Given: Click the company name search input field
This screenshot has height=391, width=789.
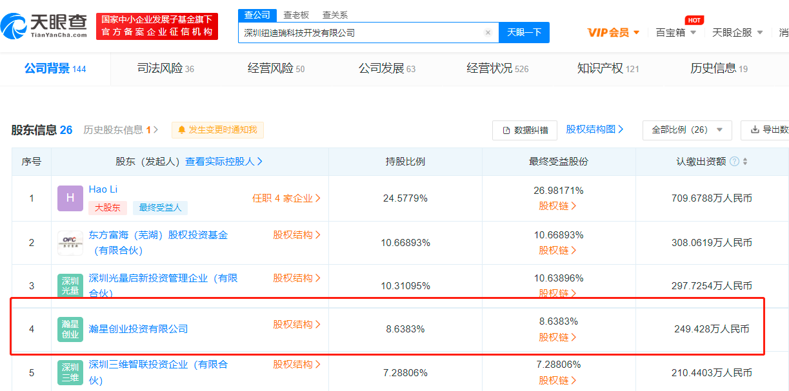Looking at the screenshot, I should pos(360,33).
